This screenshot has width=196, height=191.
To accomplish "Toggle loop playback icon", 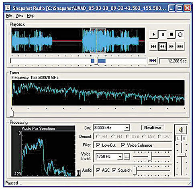I will pos(180,35).
